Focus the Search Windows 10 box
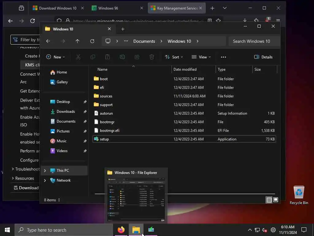The height and width of the screenshot is (236, 314). click(254, 41)
